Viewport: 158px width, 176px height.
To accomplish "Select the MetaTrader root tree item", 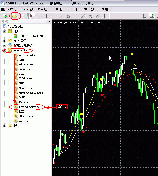I will point(16,26).
